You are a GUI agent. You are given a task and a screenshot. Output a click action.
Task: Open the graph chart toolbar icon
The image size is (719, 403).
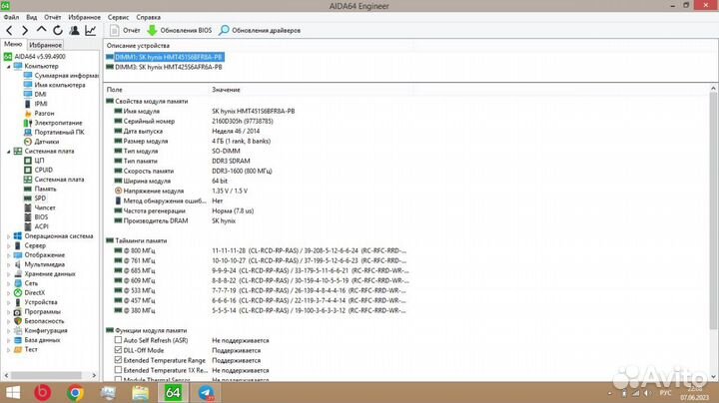pos(91,30)
